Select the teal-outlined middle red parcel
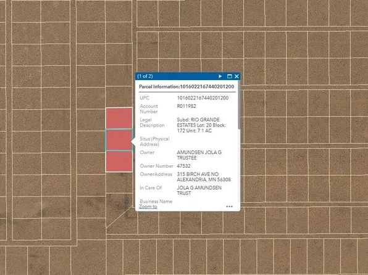368x275 pixels. (119, 140)
